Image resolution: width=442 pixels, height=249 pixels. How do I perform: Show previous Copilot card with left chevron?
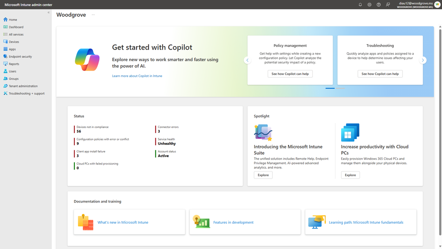pyautogui.click(x=247, y=60)
